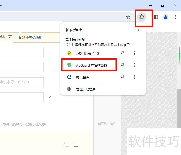Open AdGuard 广告拦截器 extension
Image resolution: width=181 pixels, height=155 pixels.
(89, 65)
